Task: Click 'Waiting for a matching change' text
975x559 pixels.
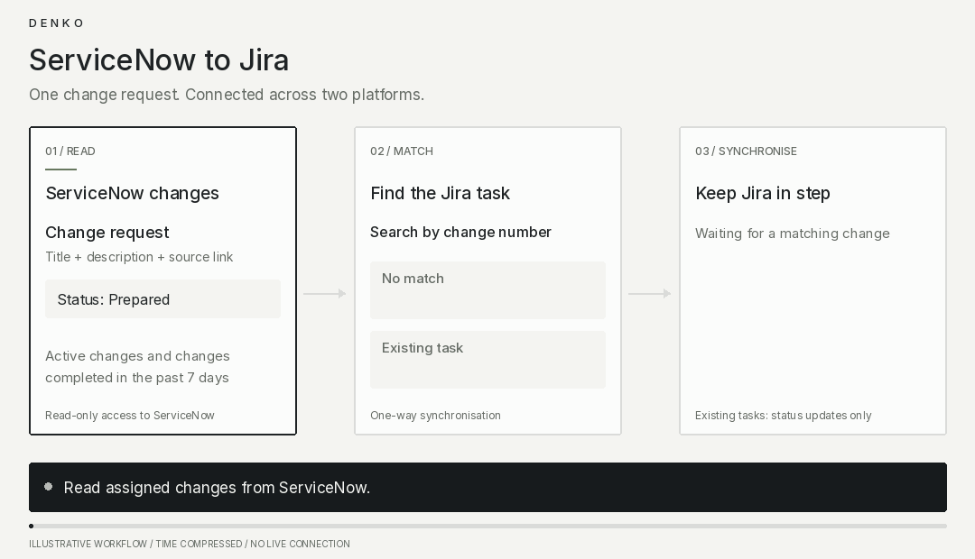Action: 793,234
